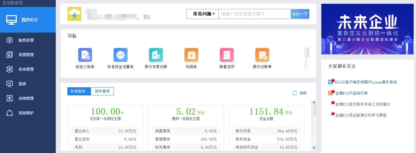Click the navigation panel scrollbar thumb
Image resolution: width=416 pixels, height=153 pixels.
tap(307, 52)
